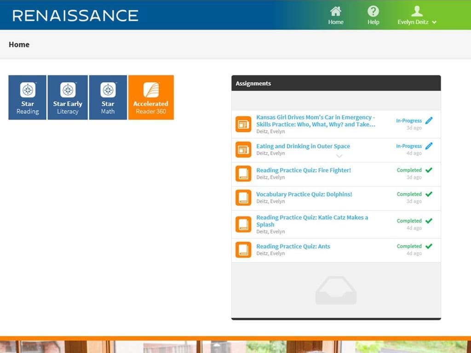
Task: Click the green checkmark beside the Dolphins quiz
Action: pyautogui.click(x=429, y=194)
